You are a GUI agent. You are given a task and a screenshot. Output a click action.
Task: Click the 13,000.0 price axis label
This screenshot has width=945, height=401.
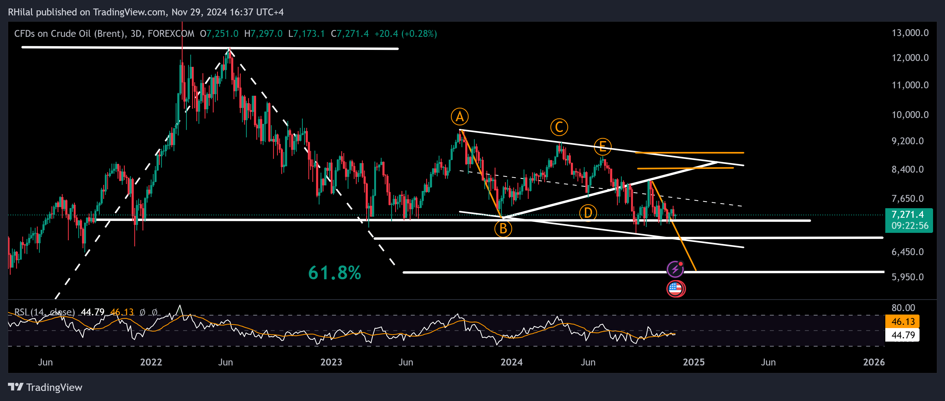click(910, 33)
